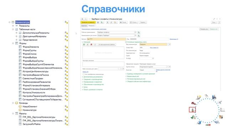The height and width of the screenshot is (128, 228).
Task: Collapse the Номенклатура root tree node
Action: coord(10,22)
